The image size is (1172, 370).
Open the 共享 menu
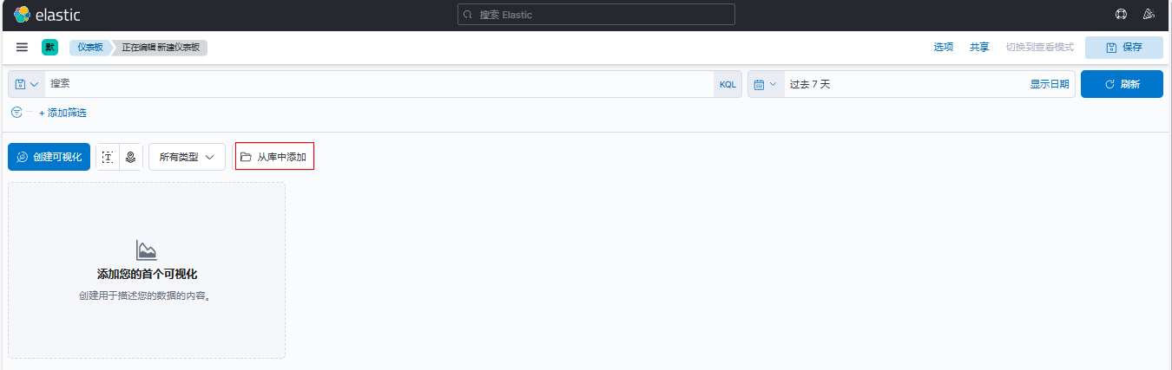pyautogui.click(x=979, y=47)
